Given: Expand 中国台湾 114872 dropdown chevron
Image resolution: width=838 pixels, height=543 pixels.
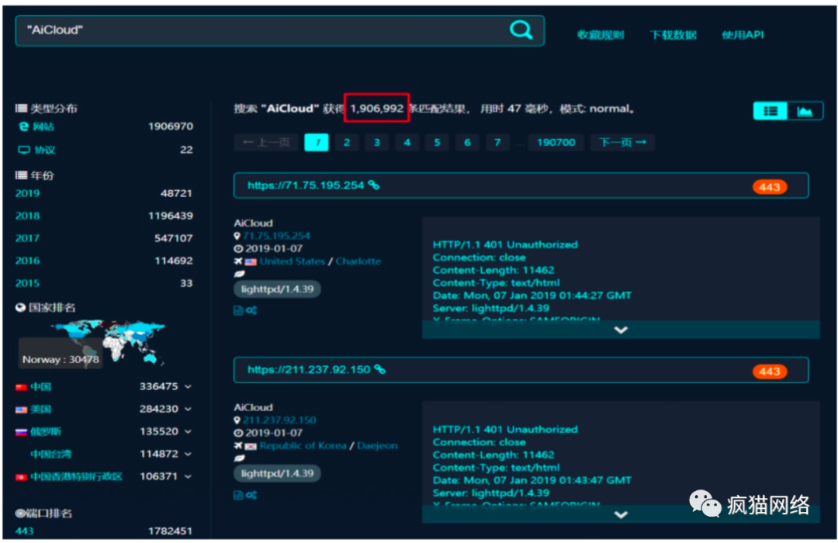Looking at the screenshot, I should coord(188,454).
